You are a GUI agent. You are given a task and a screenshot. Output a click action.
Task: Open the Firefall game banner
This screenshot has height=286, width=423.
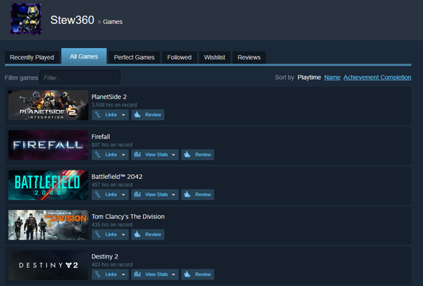(48, 145)
